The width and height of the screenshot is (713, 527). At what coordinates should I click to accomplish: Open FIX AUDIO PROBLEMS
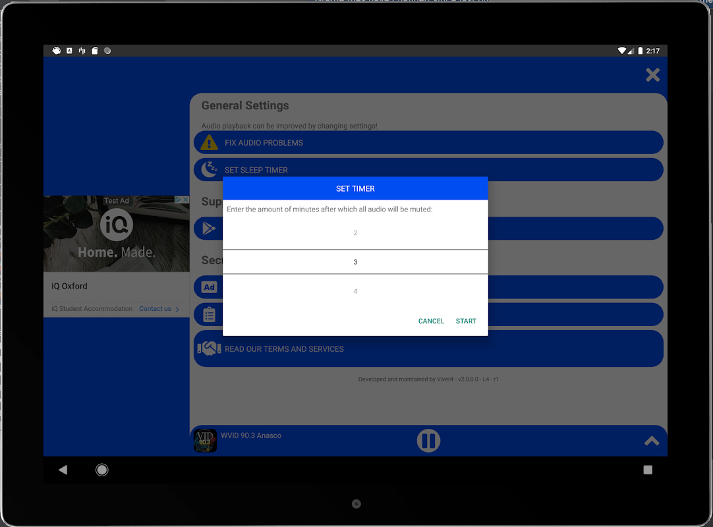(428, 143)
